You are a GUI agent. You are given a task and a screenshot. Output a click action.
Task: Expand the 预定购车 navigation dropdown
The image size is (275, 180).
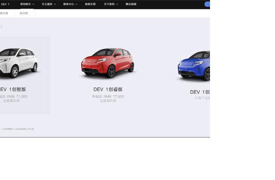point(27,4)
